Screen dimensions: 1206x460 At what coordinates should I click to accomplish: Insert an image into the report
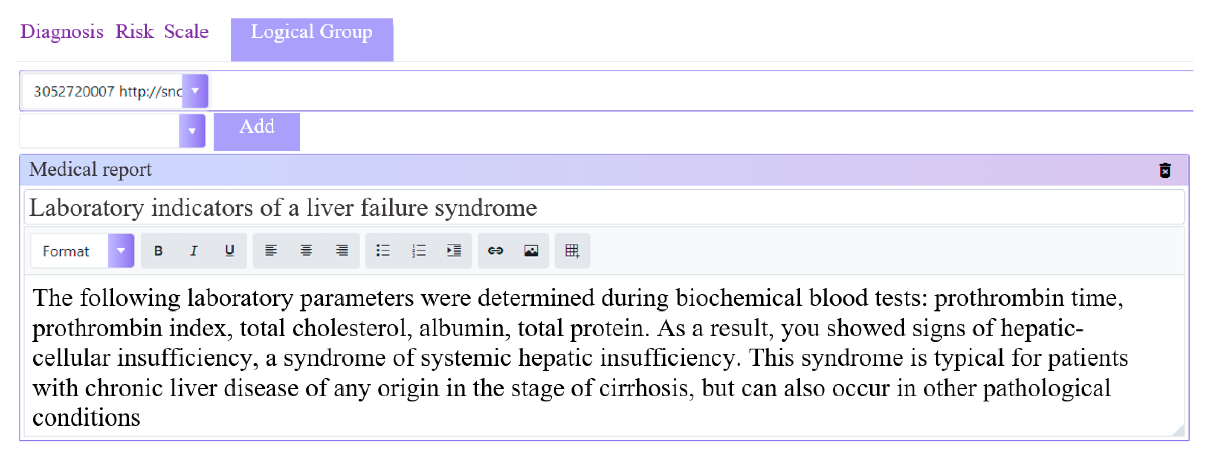531,251
